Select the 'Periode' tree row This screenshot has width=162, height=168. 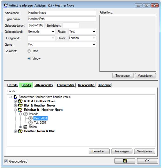tap(34, 114)
